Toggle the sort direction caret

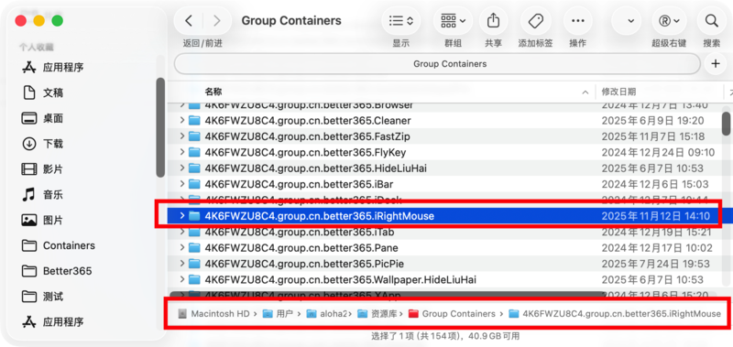pos(585,92)
